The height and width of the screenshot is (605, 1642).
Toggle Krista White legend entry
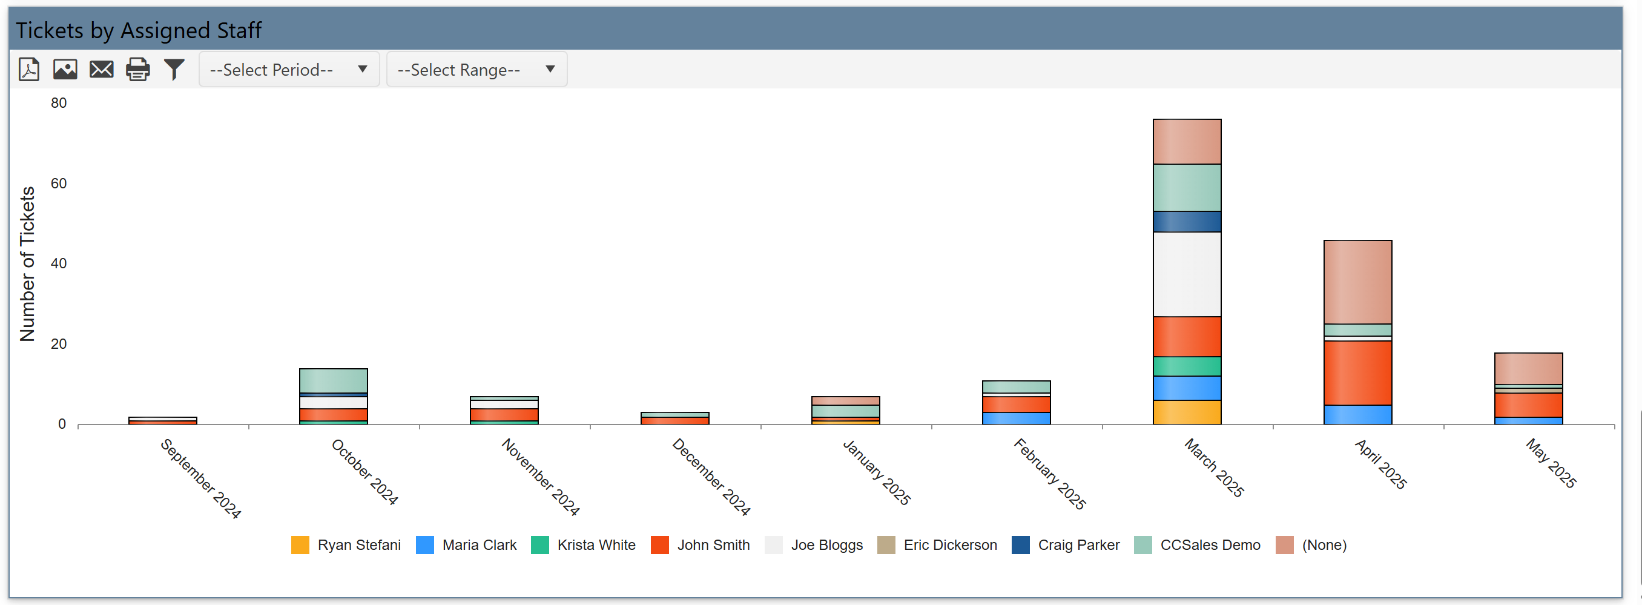point(595,545)
